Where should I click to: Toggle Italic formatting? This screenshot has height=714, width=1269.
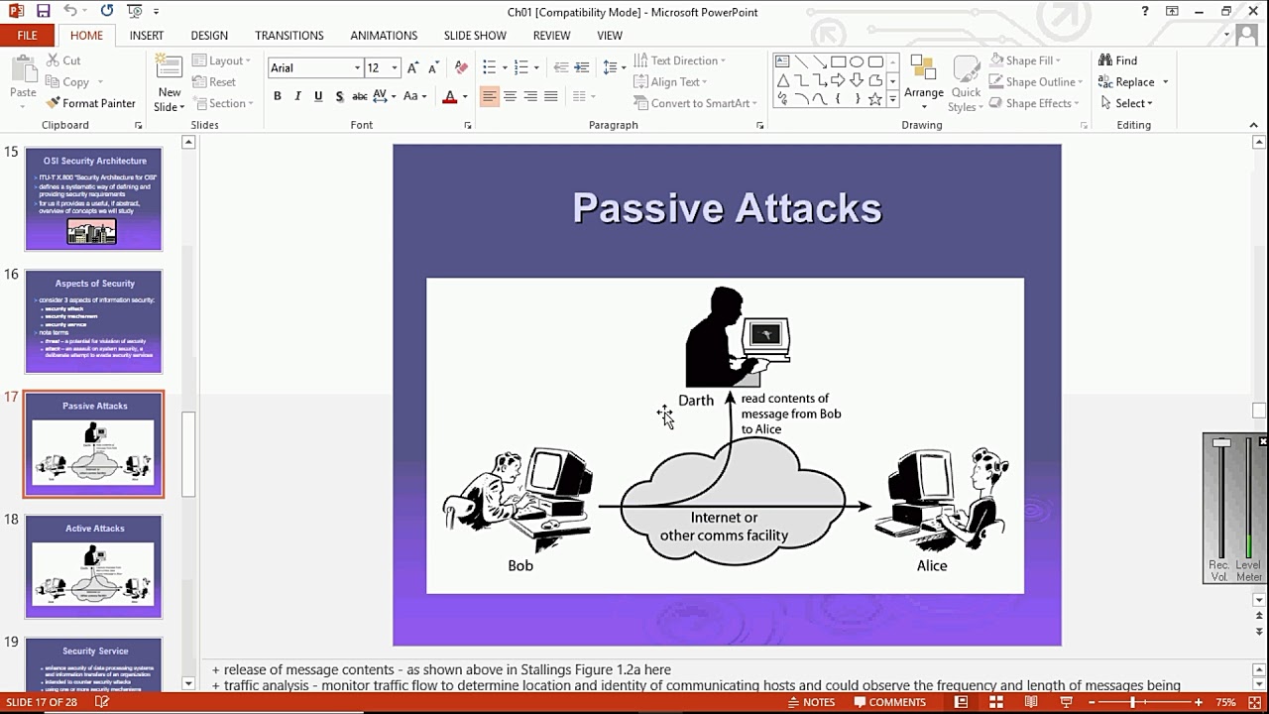(x=297, y=96)
